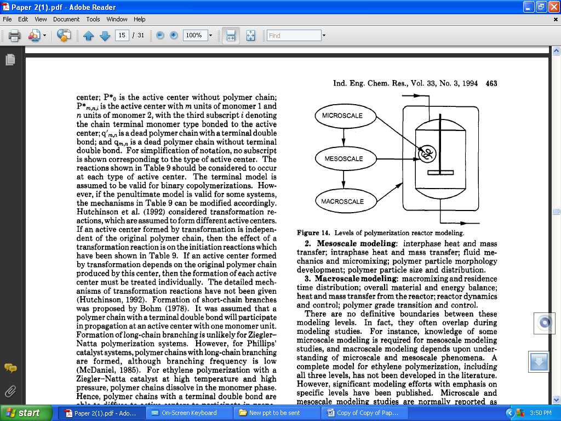The image size is (561, 421).
Task: Open the collaborate dropdown arrow
Action: [44, 36]
